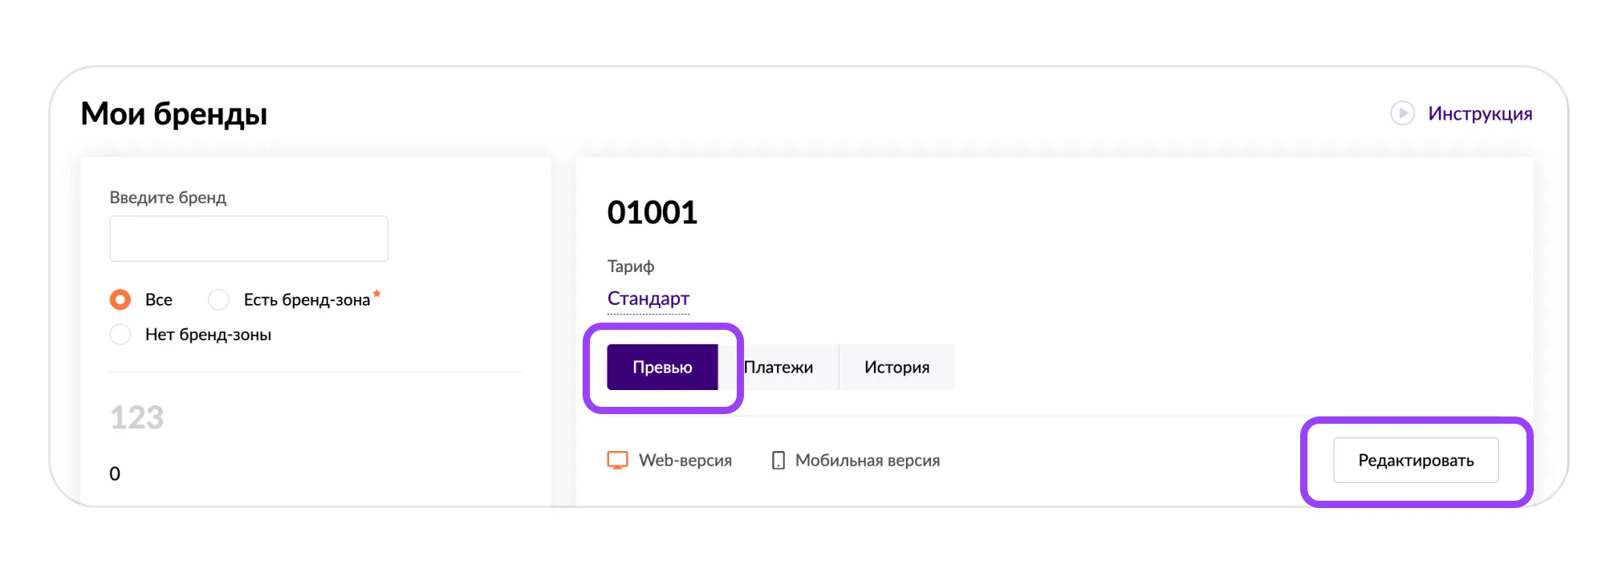The height and width of the screenshot is (573, 1618).
Task: Select the Все radio button
Action: [x=120, y=299]
